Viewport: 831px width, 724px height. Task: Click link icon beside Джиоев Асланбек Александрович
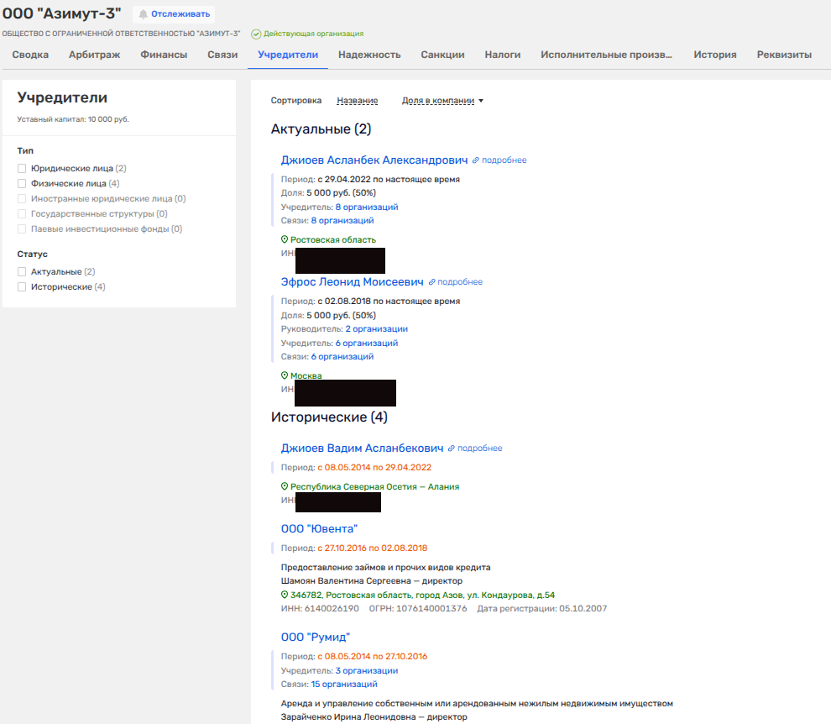476,160
